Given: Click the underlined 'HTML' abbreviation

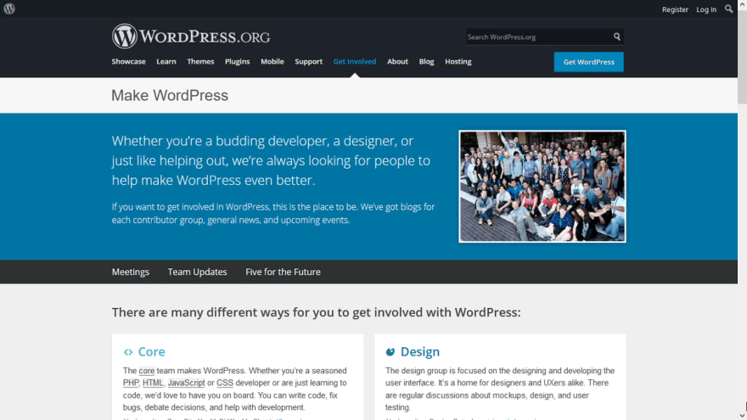Looking at the screenshot, I should tap(153, 383).
